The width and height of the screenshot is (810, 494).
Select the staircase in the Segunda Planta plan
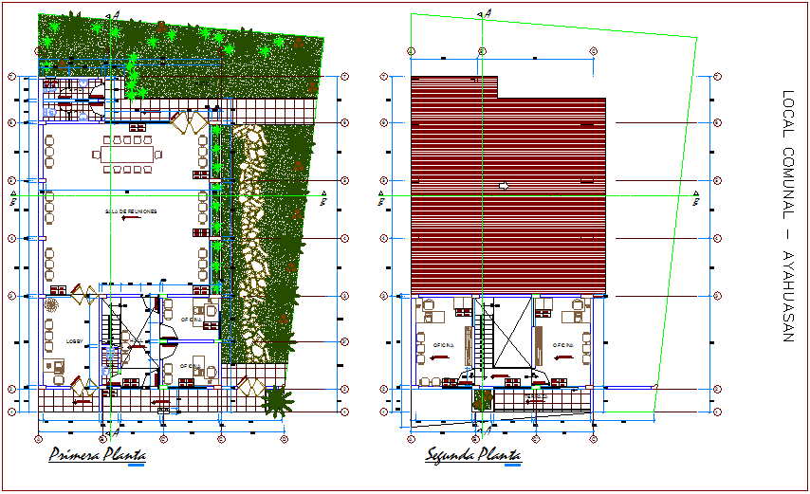[484, 340]
